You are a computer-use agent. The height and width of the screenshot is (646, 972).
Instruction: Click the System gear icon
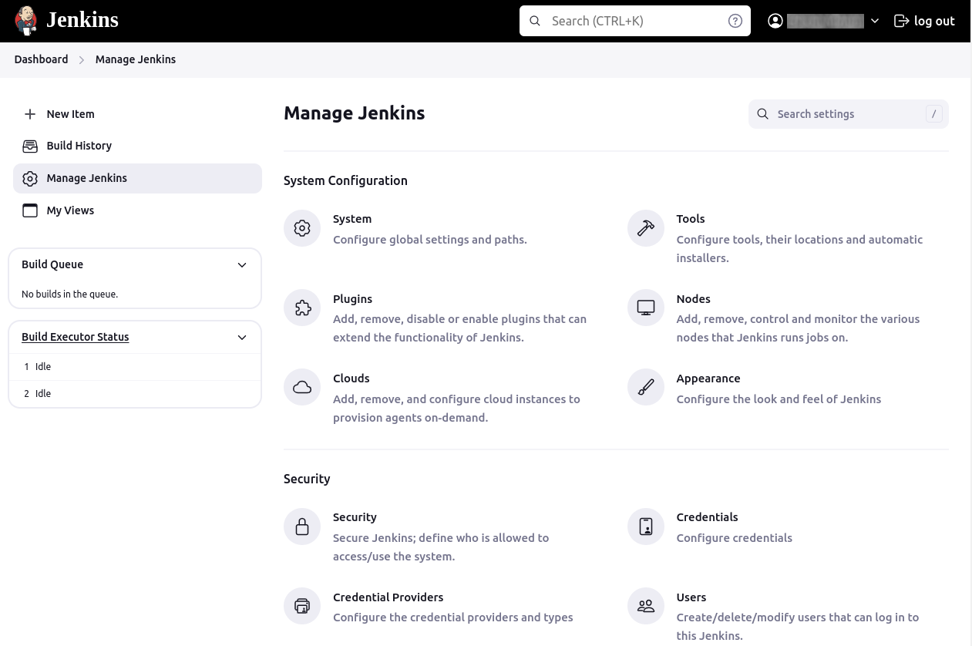(302, 229)
